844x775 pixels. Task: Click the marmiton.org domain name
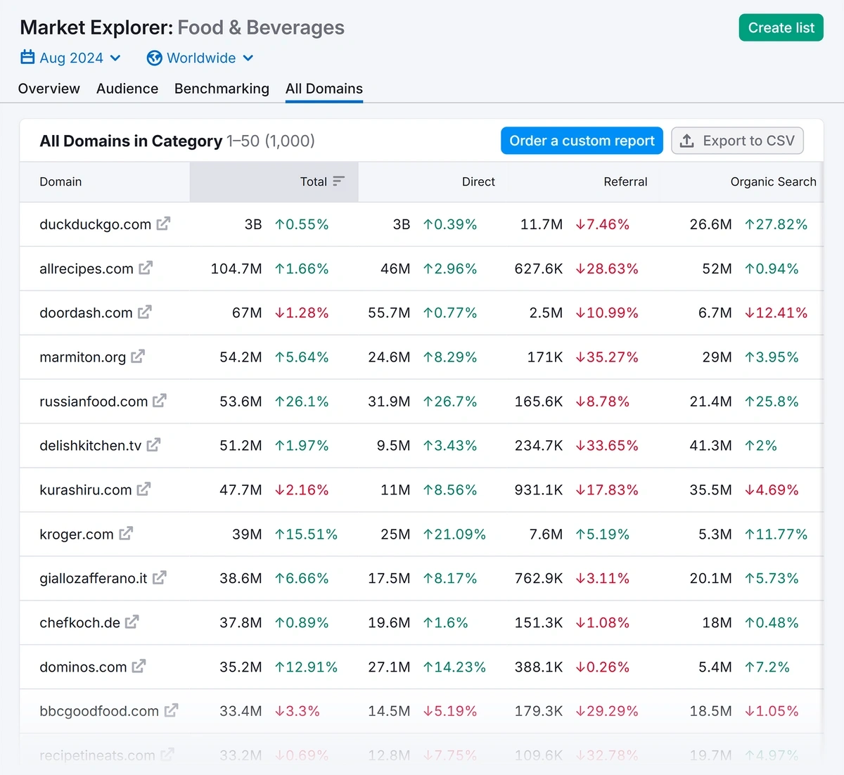point(82,357)
